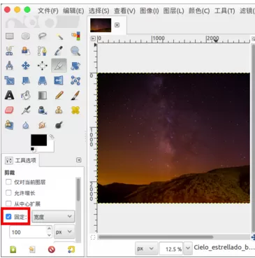This screenshot has height=258, width=255.
Task: Select the Rotate tool
Action: click(x=75, y=66)
